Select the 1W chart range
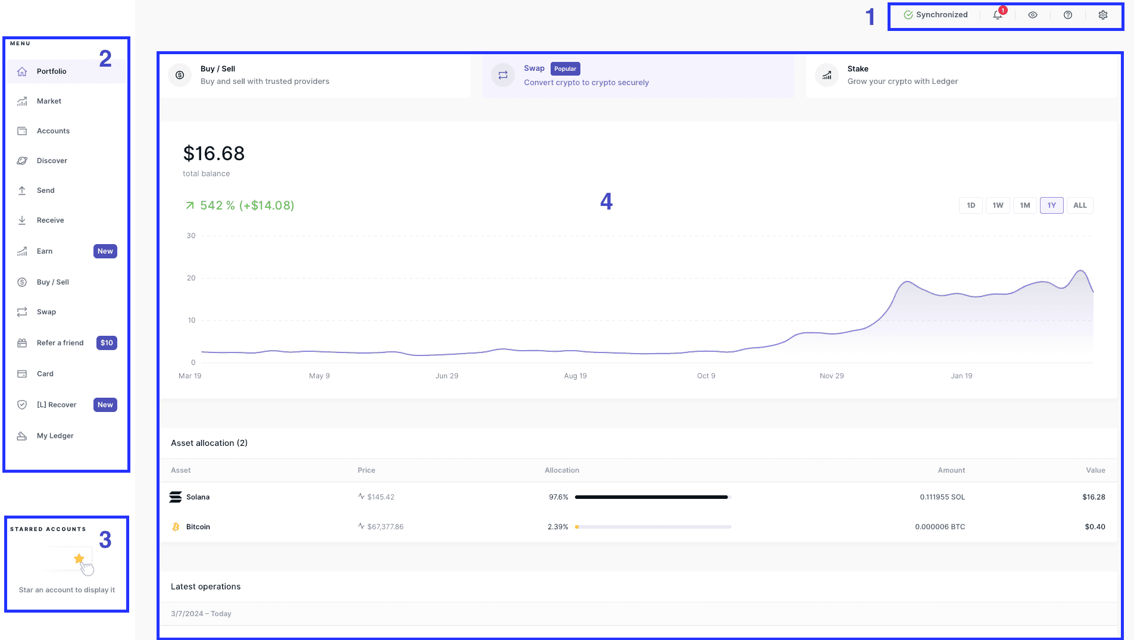The height and width of the screenshot is (640, 1134). pyautogui.click(x=998, y=205)
